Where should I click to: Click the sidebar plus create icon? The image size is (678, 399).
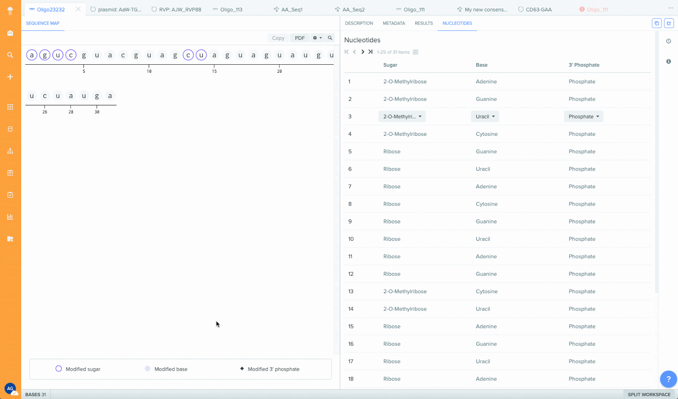click(x=10, y=77)
